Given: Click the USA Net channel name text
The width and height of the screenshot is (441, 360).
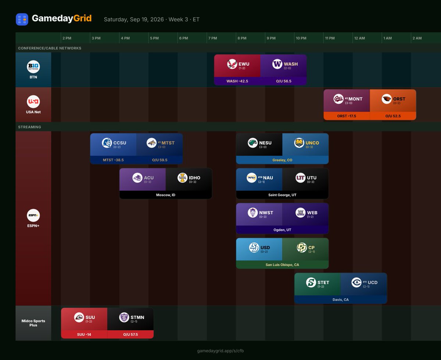Looking at the screenshot, I should 33,112.
